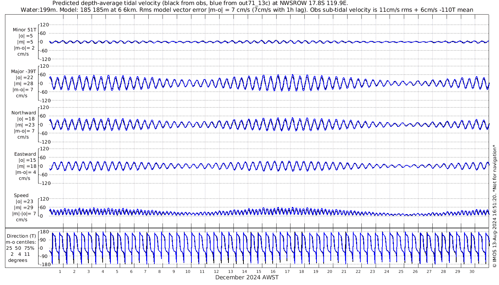The width and height of the screenshot is (499, 285).
Task: Click '2 4 11' centile values
Action: [20, 254]
